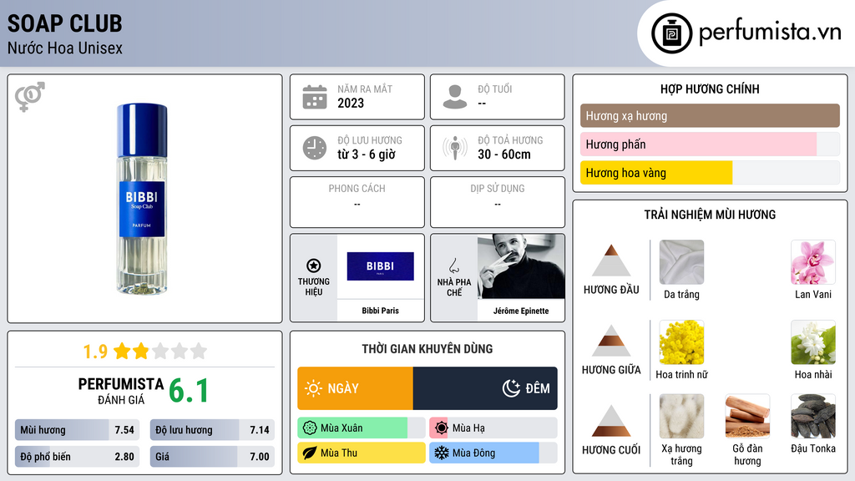Screen dimensions: 855x481
Task: Click the perfumista.vn bottle logo icon
Action: coord(671,33)
